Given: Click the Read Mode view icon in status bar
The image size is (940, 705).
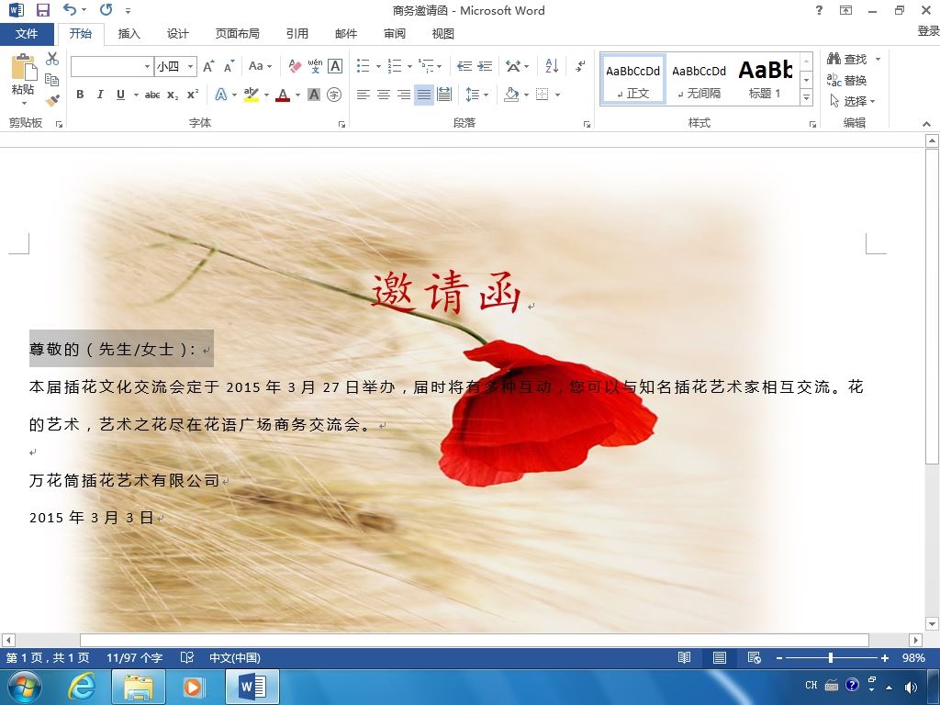Looking at the screenshot, I should (x=684, y=657).
